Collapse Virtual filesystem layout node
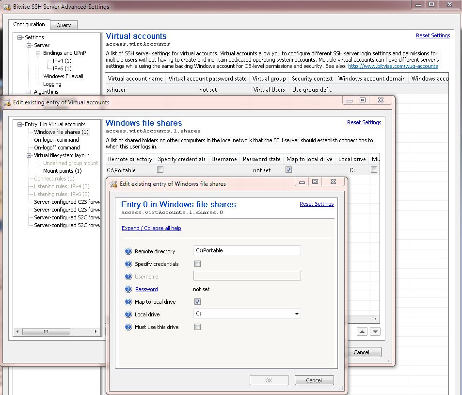This screenshot has height=395, width=462. [29, 155]
